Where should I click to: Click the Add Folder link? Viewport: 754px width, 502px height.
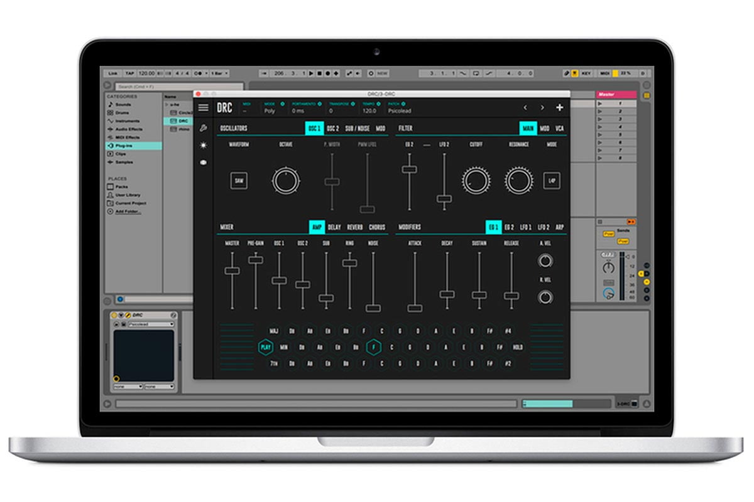pos(128,212)
